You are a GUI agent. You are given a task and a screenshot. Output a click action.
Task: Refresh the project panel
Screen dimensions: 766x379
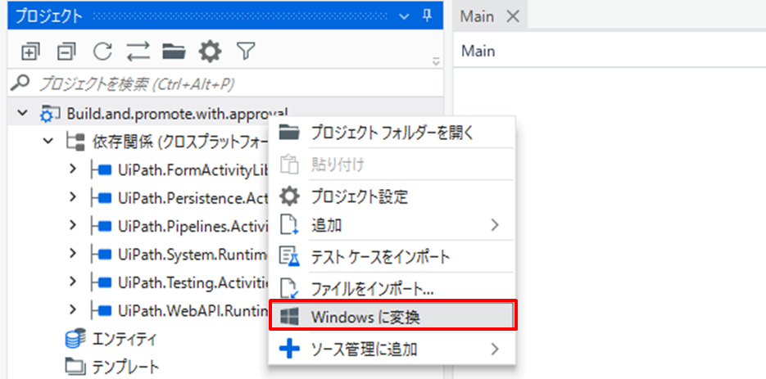102,52
